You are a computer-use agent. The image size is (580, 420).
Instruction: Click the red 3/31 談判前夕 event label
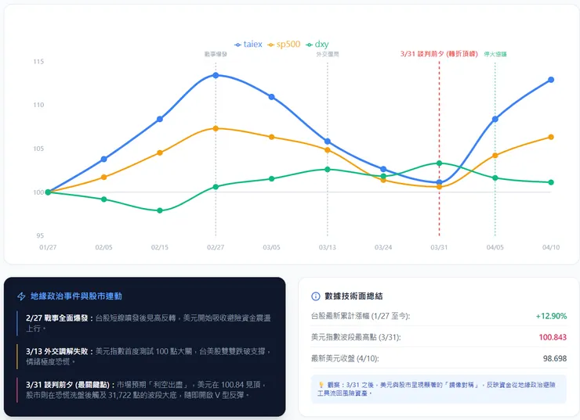tap(439, 54)
